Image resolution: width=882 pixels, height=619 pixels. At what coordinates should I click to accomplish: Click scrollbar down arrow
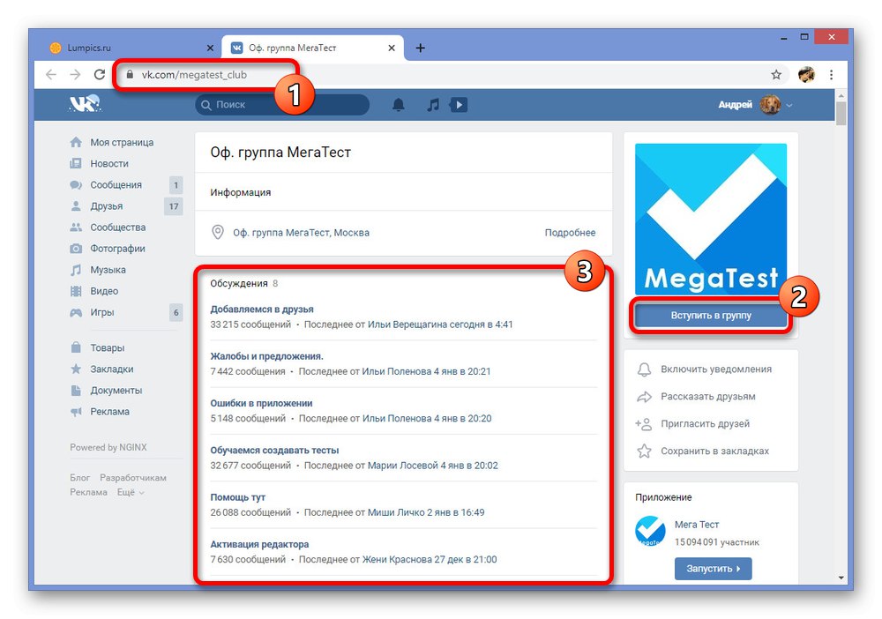[x=841, y=578]
